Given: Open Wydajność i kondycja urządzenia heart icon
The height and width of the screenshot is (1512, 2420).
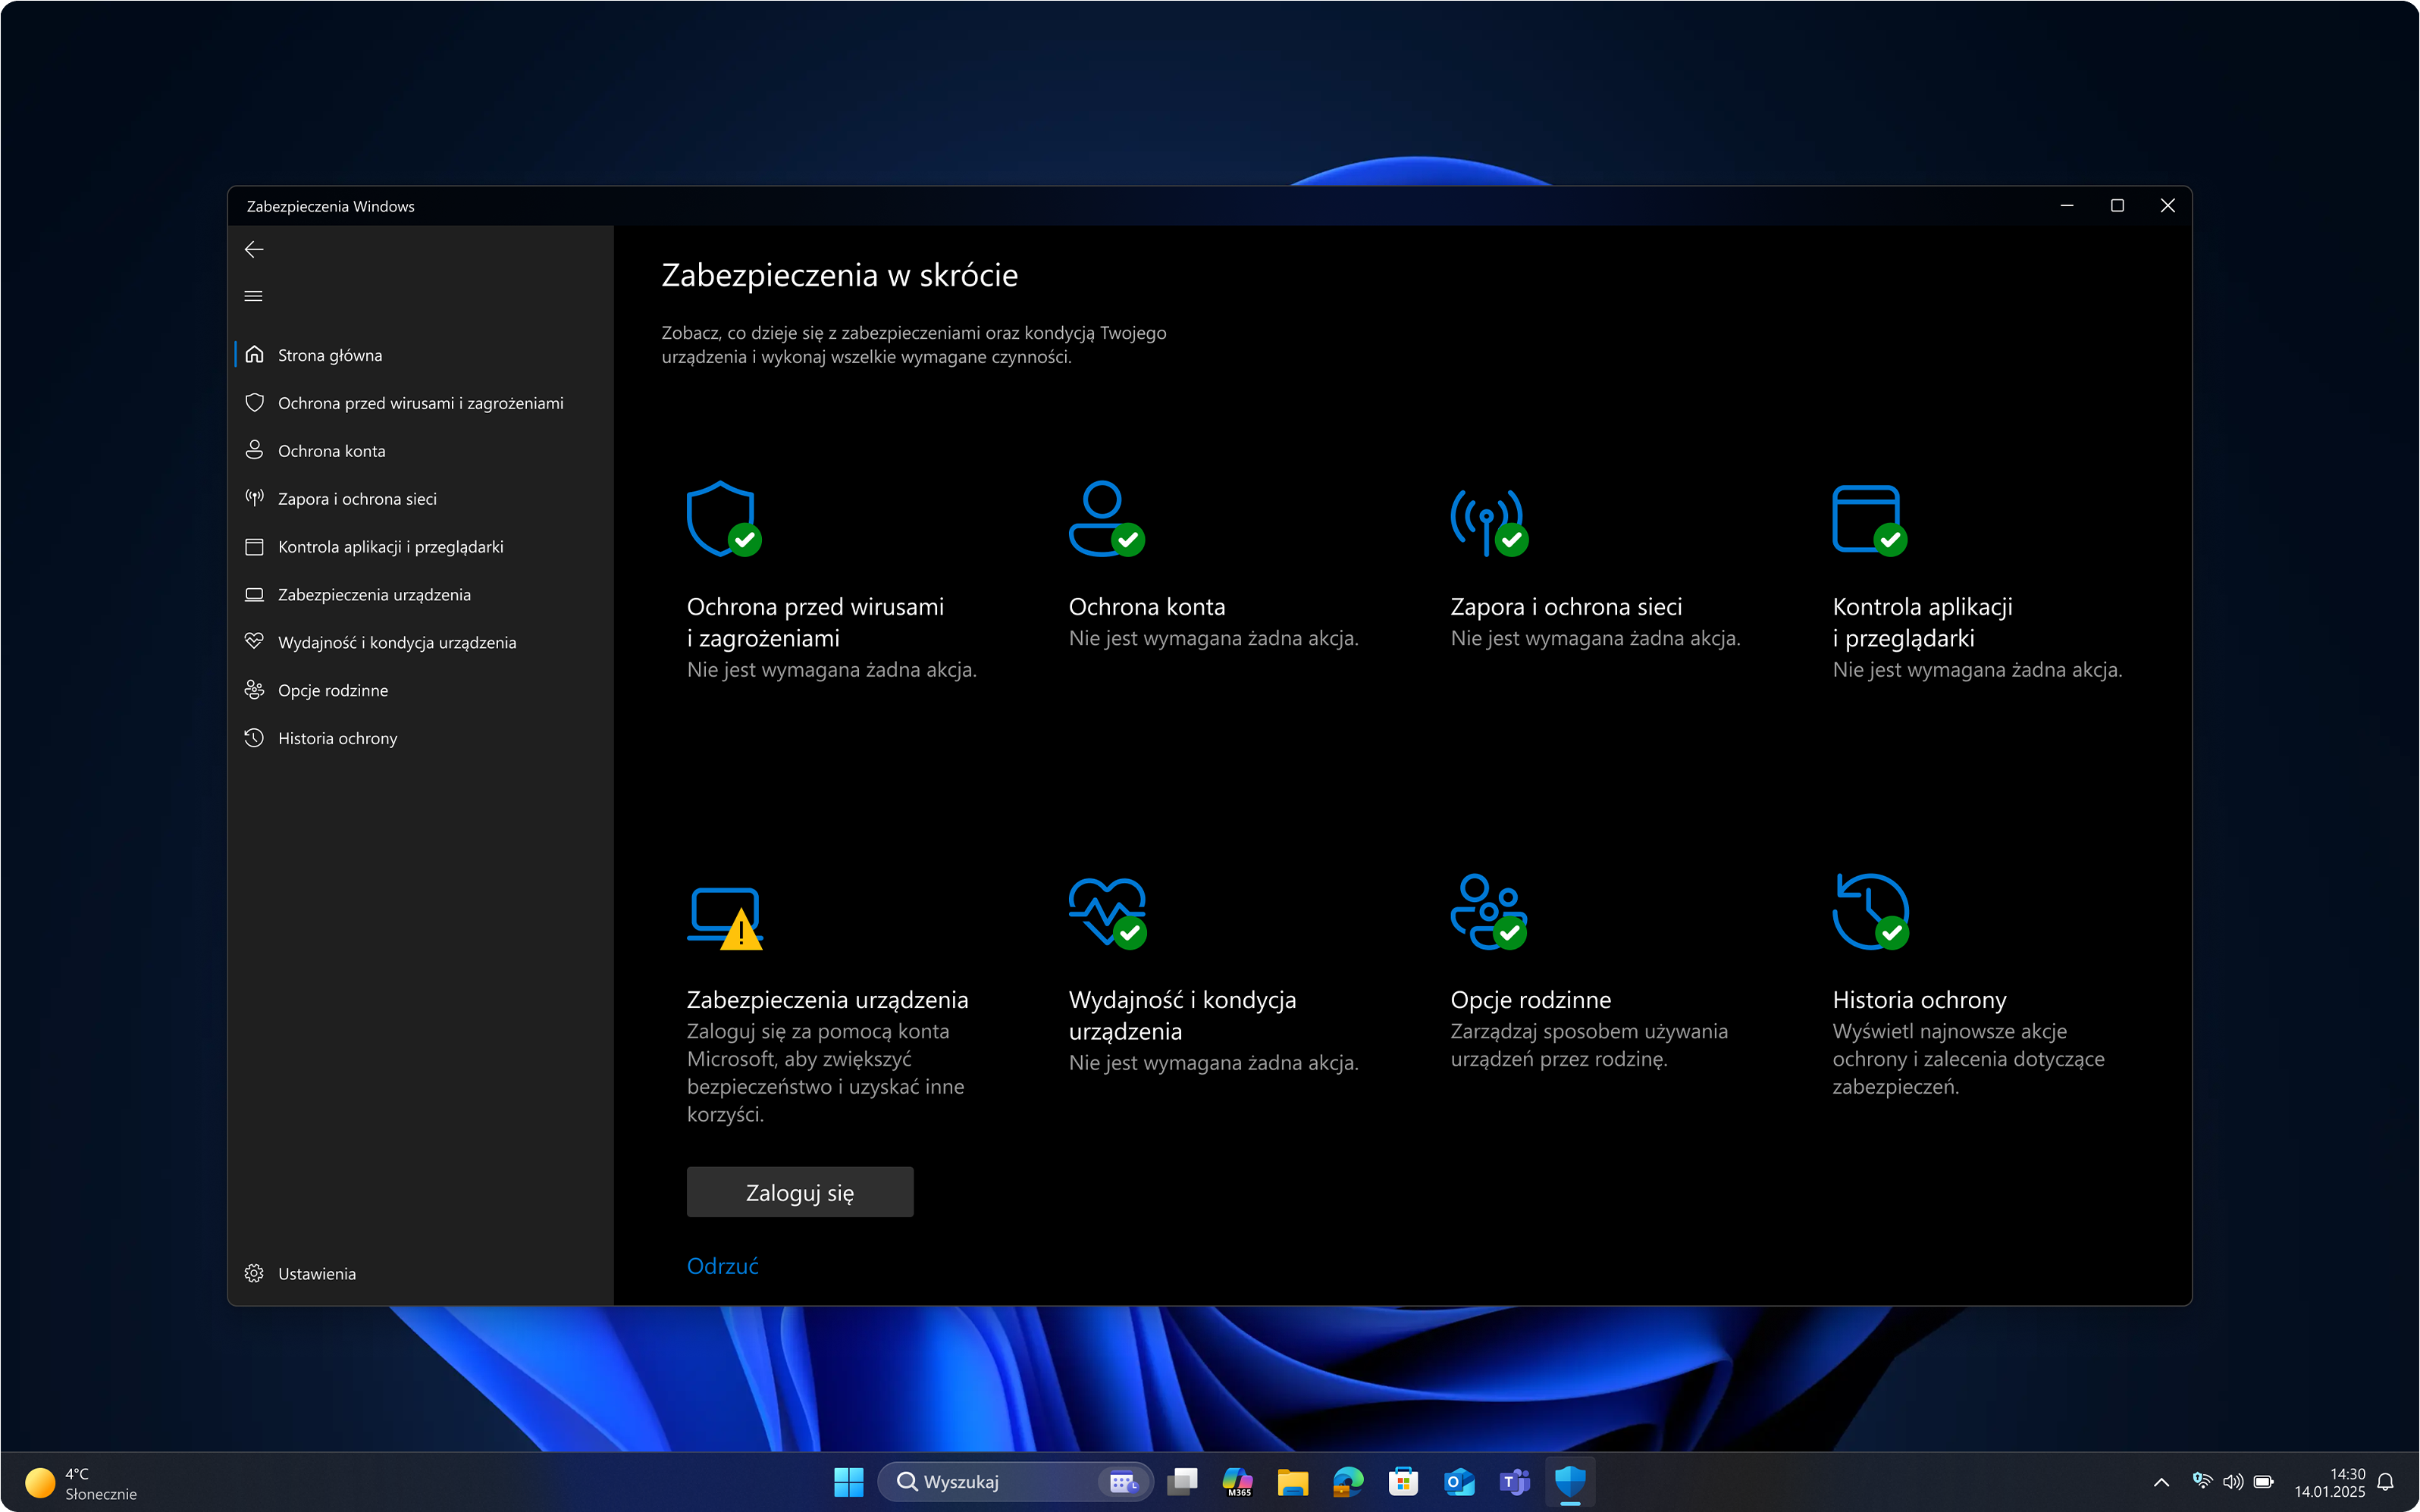Looking at the screenshot, I should pos(1106,912).
